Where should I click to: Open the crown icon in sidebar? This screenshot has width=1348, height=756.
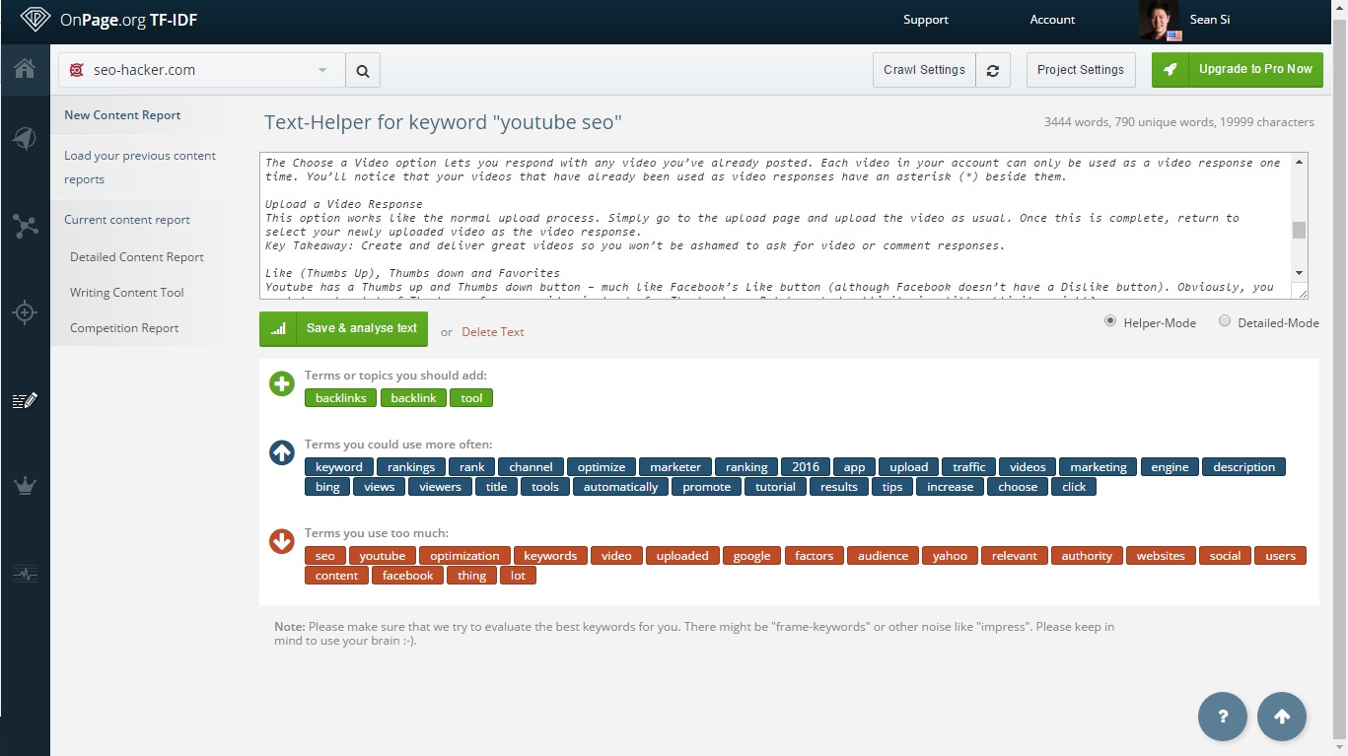pyautogui.click(x=25, y=486)
